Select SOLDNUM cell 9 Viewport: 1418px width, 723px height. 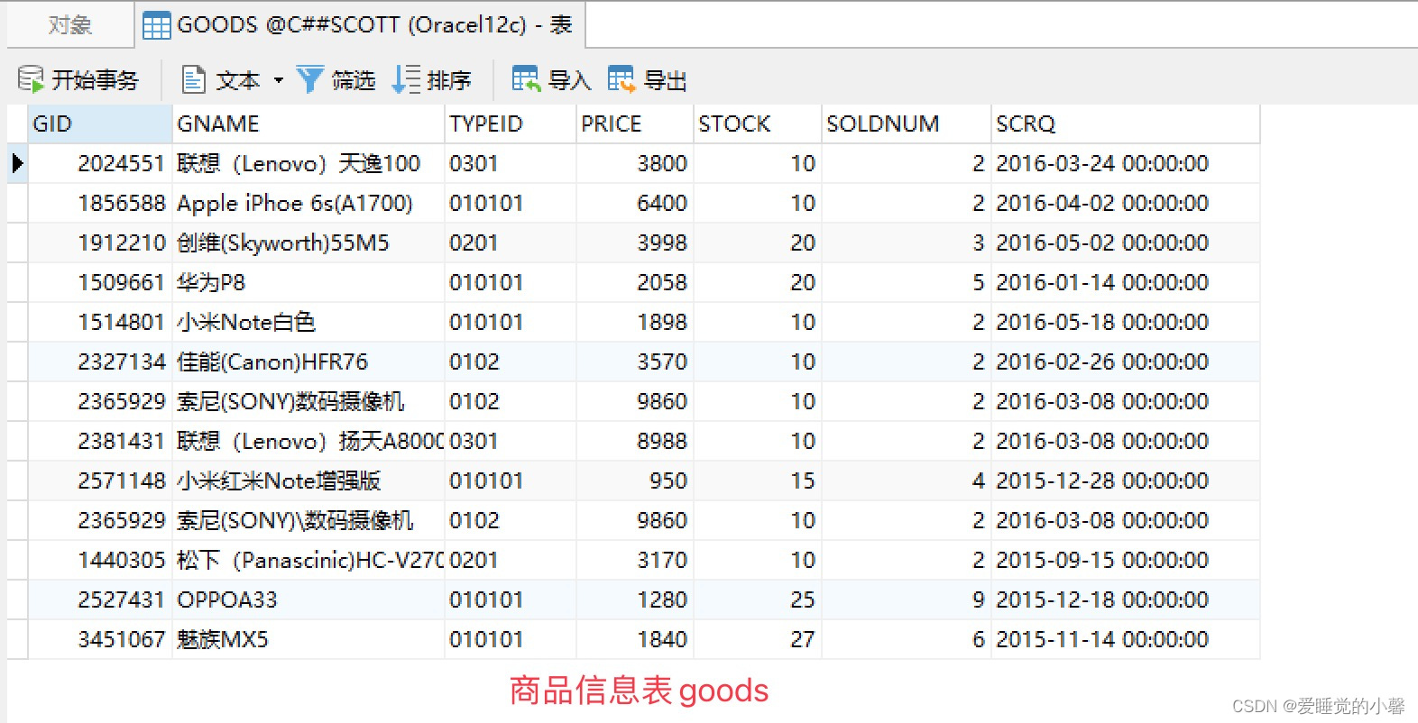(907, 599)
